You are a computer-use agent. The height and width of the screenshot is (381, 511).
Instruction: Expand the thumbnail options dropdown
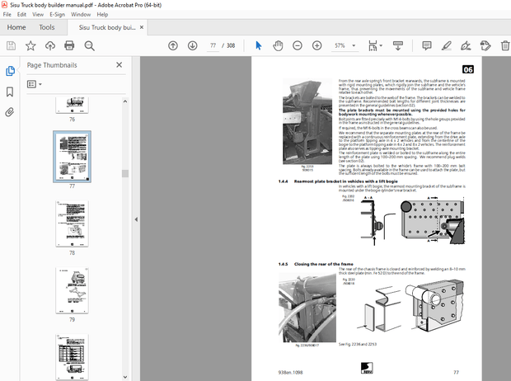(35, 84)
